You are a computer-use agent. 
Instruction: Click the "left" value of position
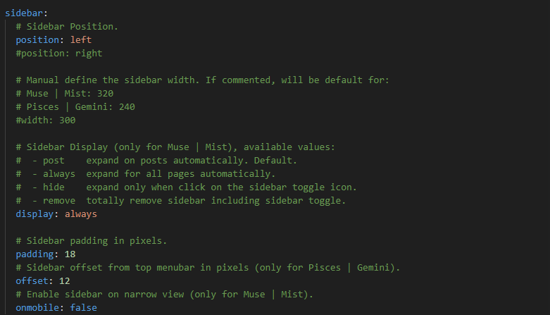(x=81, y=39)
